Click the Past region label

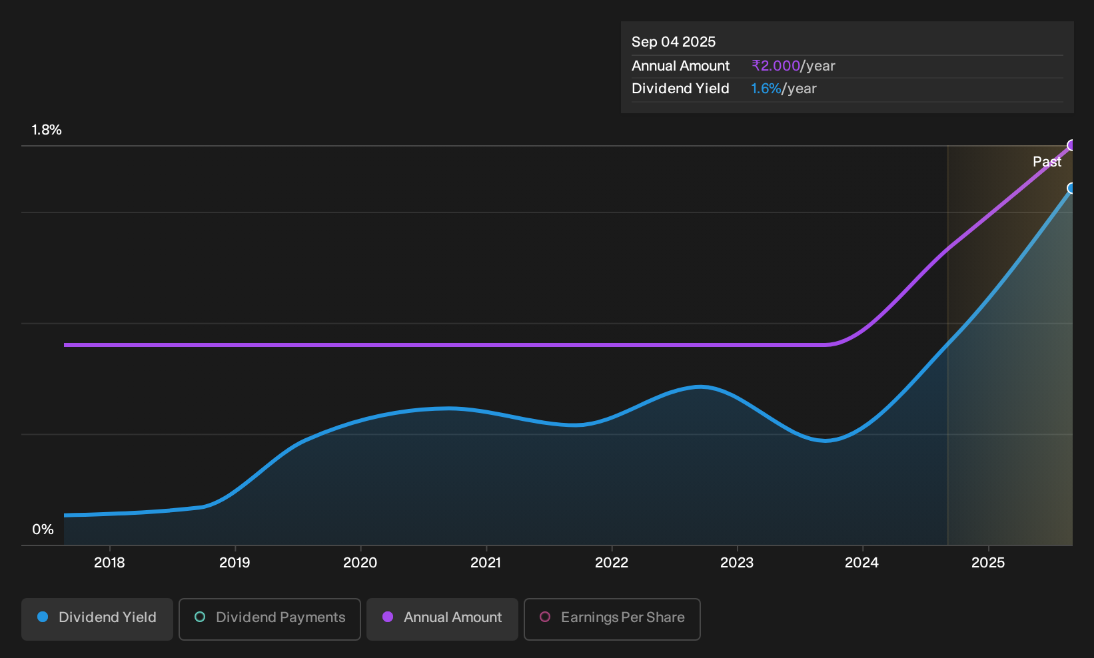tap(1047, 162)
